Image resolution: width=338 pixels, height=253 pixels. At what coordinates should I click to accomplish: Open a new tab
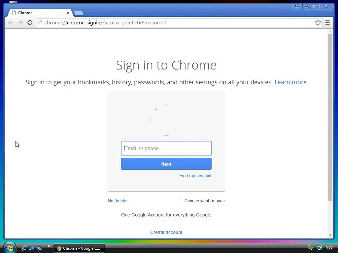pyautogui.click(x=79, y=13)
